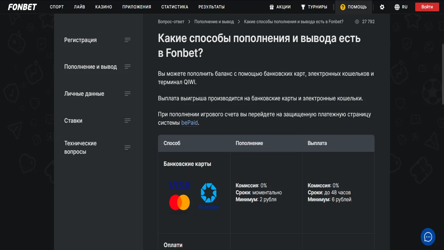
Task: Select Пополнение и вывод in the sidebar
Action: [90, 67]
